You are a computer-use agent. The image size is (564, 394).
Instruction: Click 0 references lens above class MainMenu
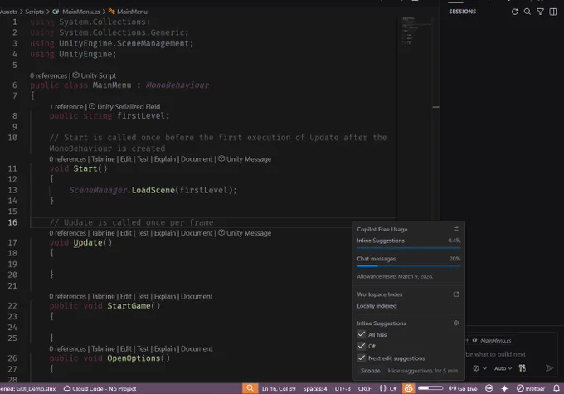click(48, 76)
